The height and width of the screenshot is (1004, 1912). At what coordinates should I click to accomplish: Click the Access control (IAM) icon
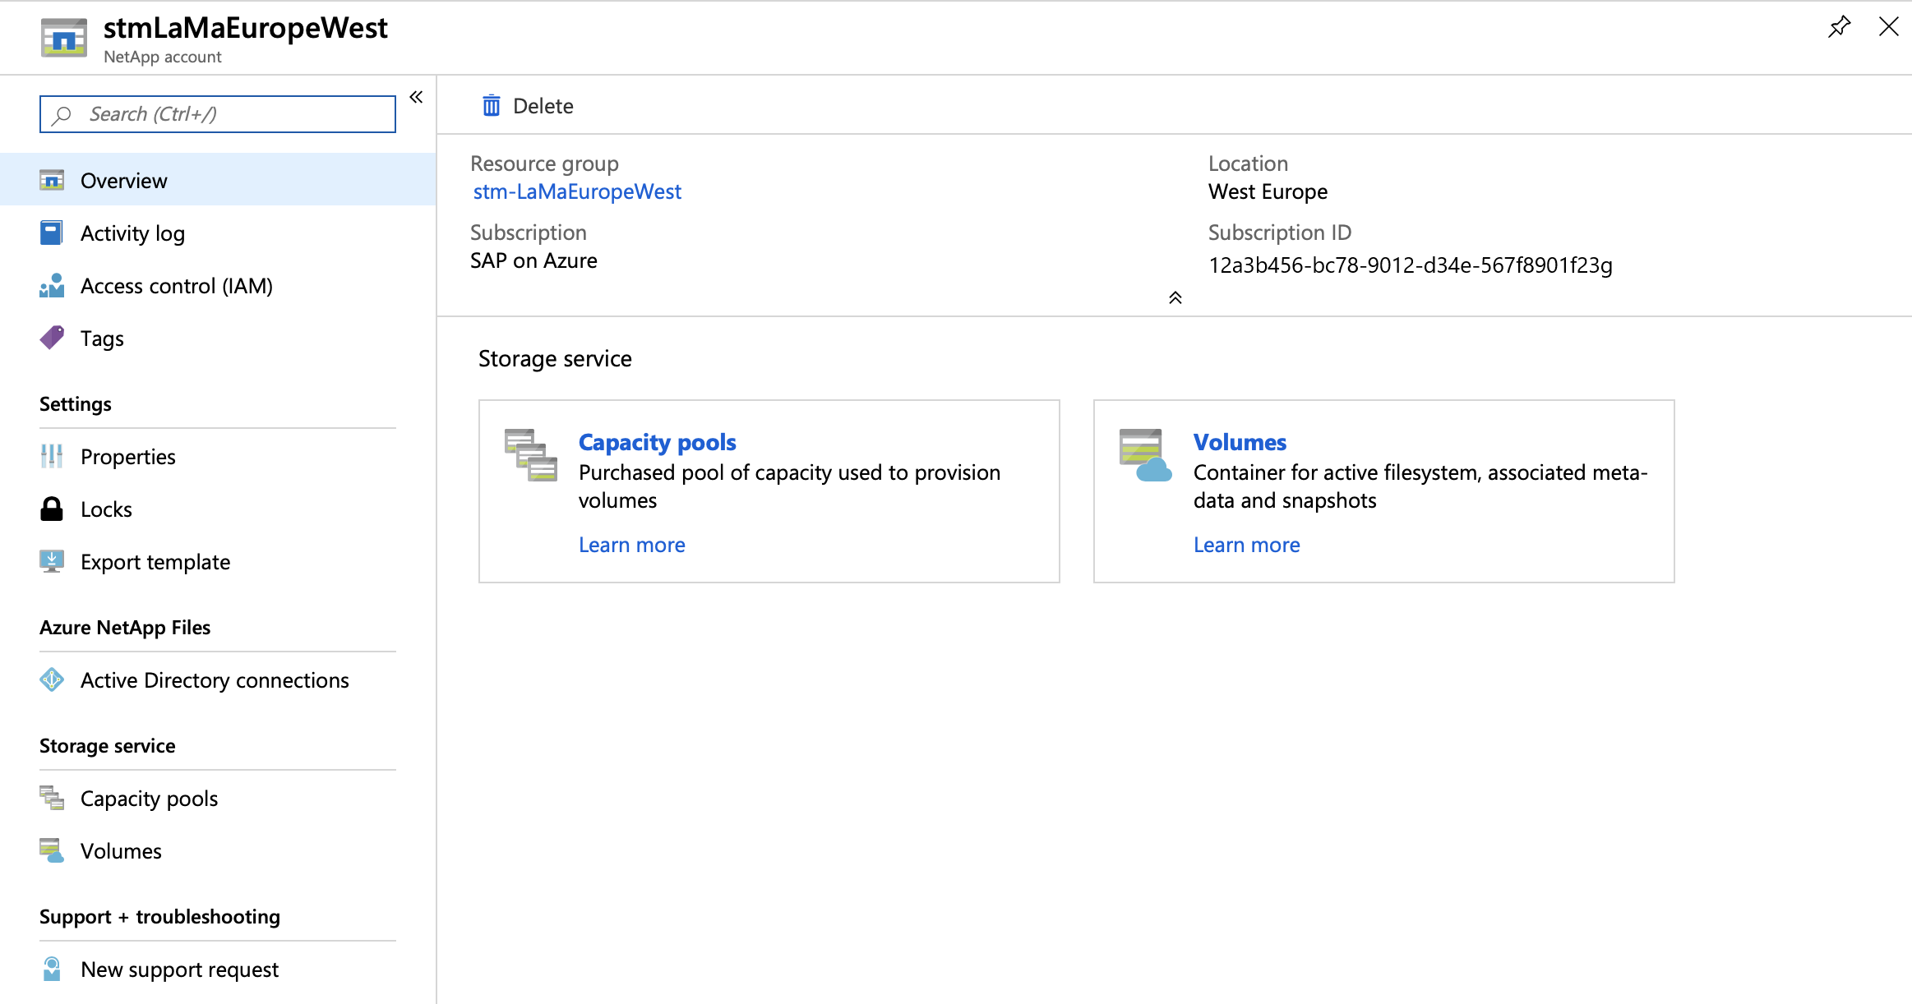pyautogui.click(x=52, y=286)
